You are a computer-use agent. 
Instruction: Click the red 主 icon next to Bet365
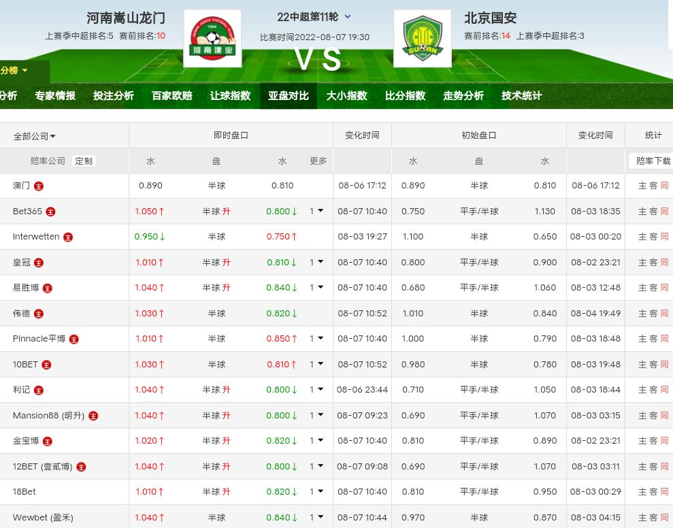(50, 212)
